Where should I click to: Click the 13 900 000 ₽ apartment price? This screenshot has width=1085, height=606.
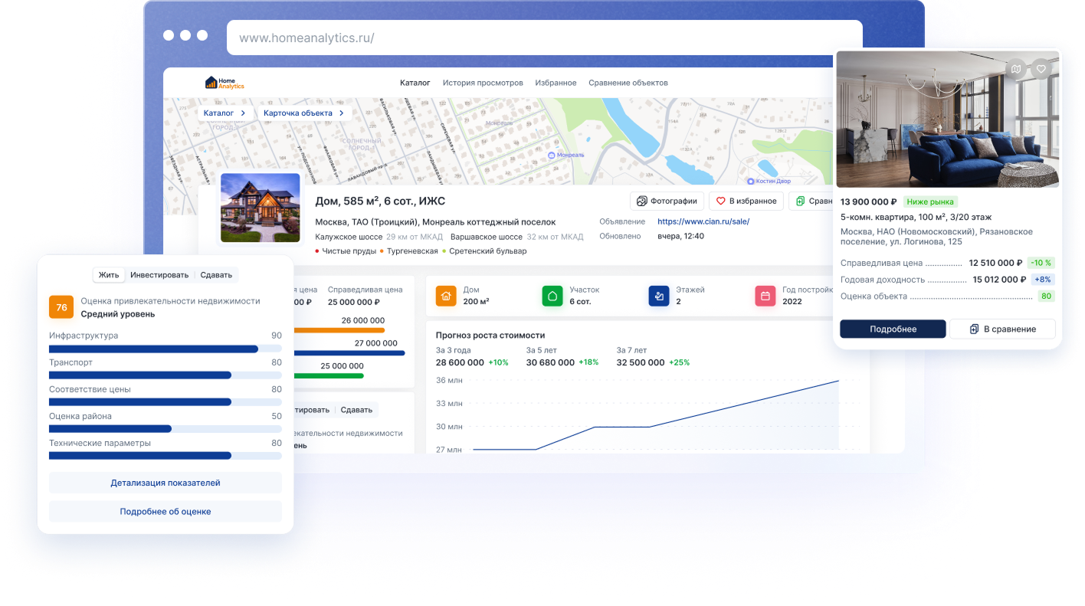click(869, 202)
